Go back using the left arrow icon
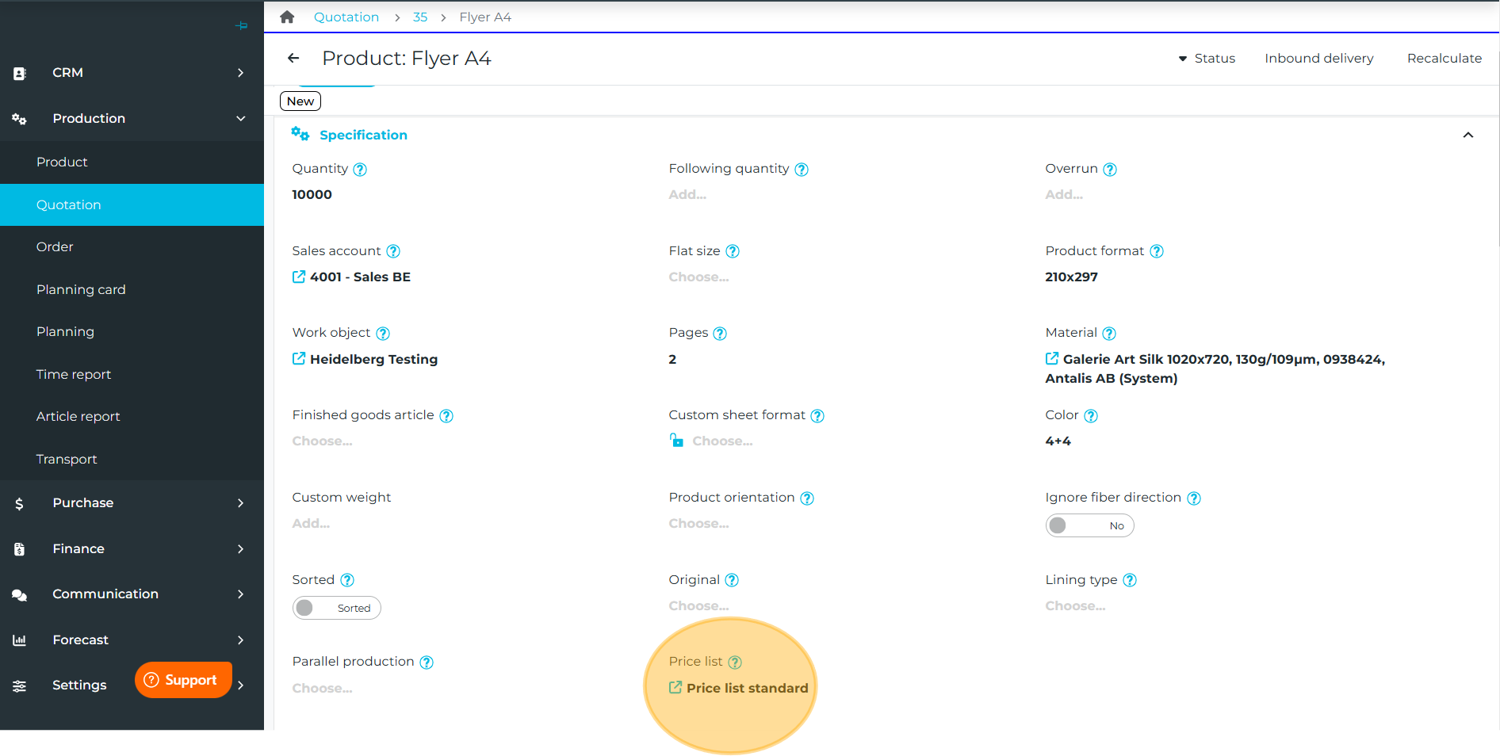This screenshot has width=1500, height=756. tap(293, 58)
